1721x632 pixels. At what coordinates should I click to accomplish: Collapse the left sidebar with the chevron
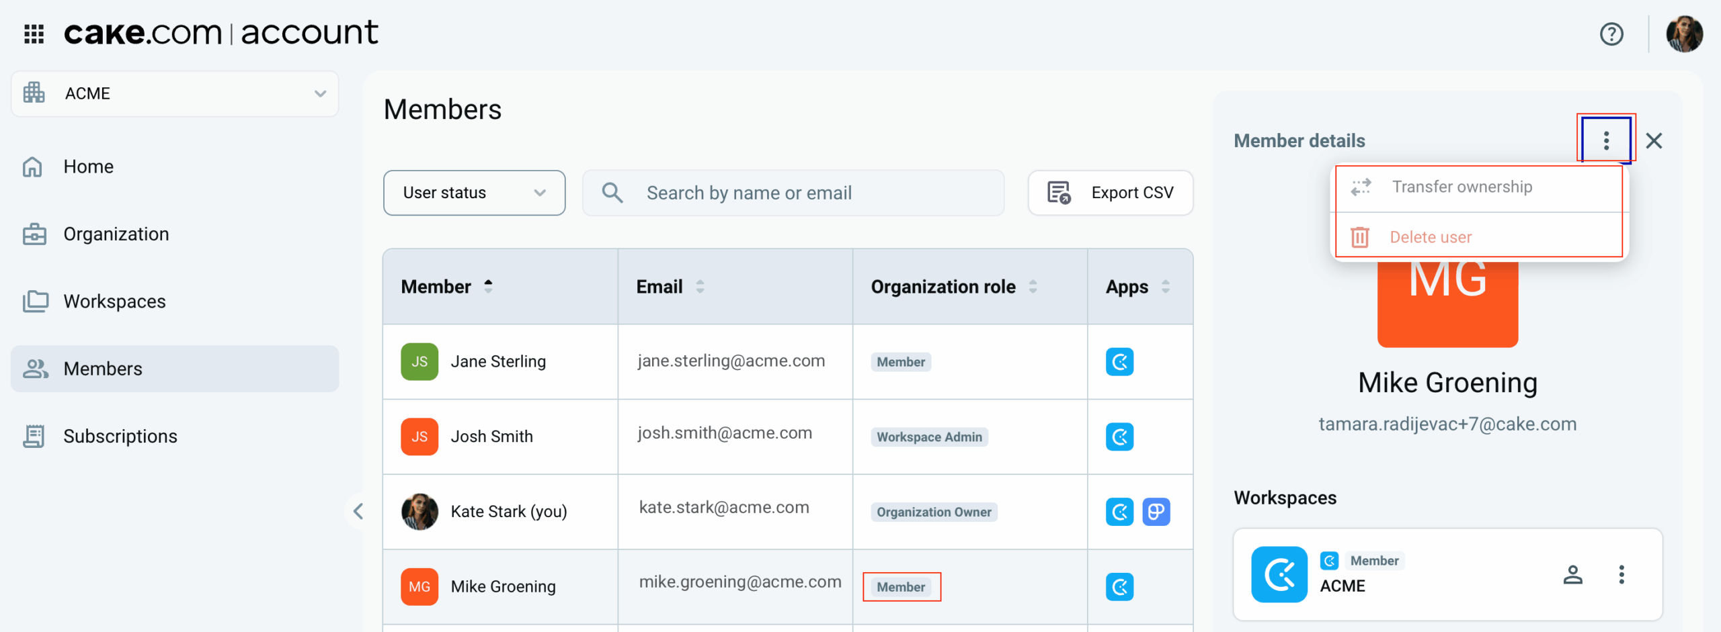[x=358, y=511]
